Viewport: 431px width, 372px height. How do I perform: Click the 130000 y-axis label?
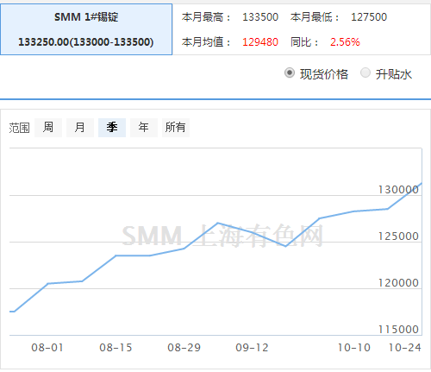coord(398,190)
